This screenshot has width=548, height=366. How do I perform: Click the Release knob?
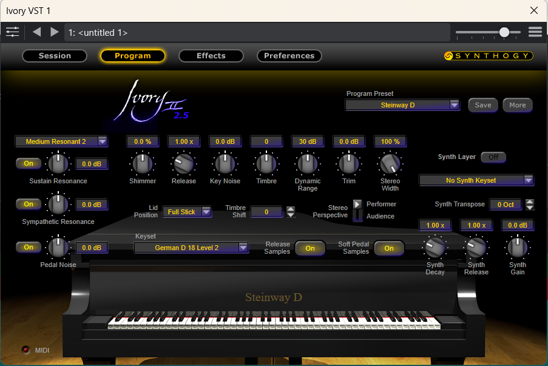tap(184, 164)
